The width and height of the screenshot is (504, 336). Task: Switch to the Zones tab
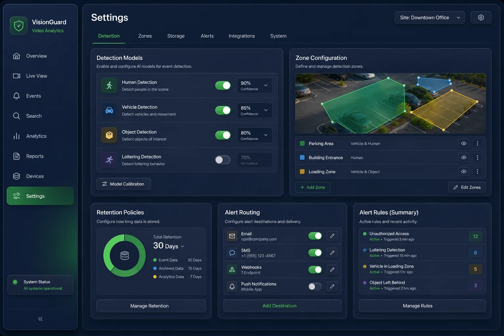pyautogui.click(x=145, y=36)
